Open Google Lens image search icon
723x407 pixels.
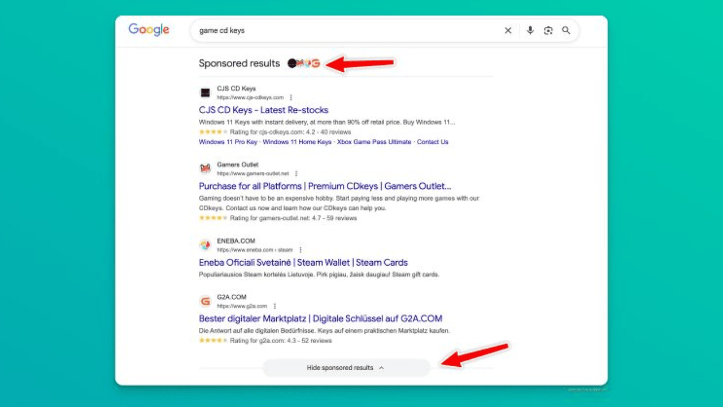point(548,31)
